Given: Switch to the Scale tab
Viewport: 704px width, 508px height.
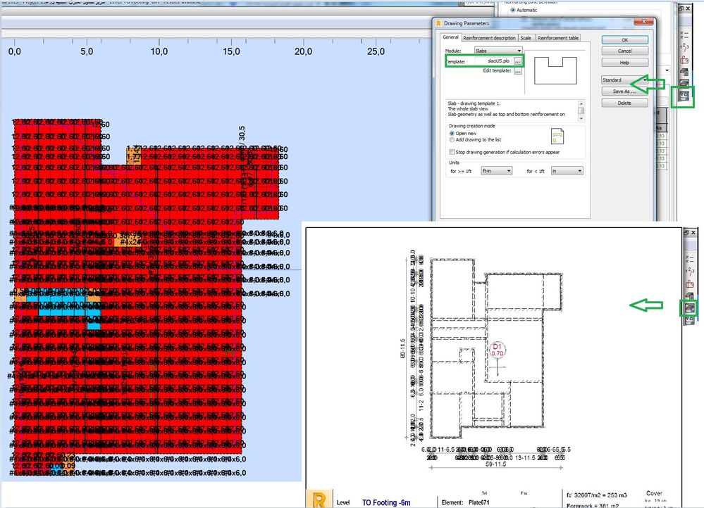Looking at the screenshot, I should point(526,38).
